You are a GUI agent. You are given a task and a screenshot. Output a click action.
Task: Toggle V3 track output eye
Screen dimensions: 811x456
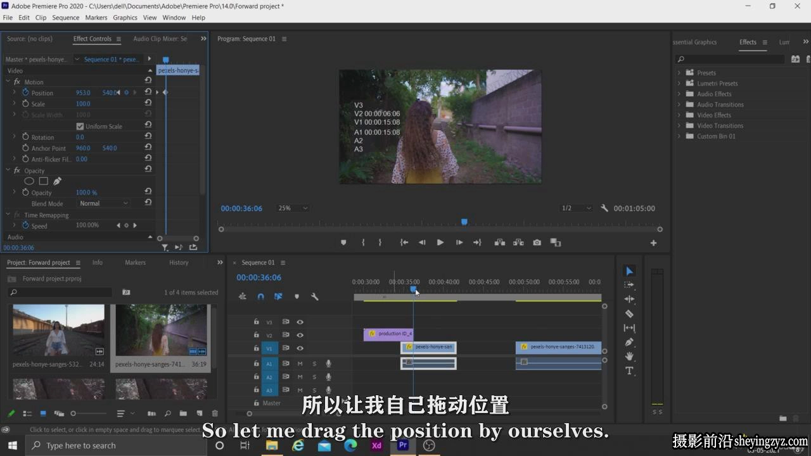pyautogui.click(x=300, y=322)
